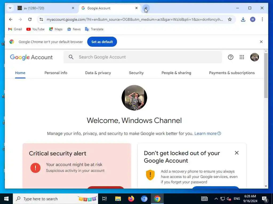The image size is (273, 204).
Task: Click the taskbar search box
Action: point(55,199)
